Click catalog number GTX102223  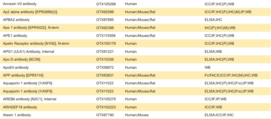pos(106,107)
